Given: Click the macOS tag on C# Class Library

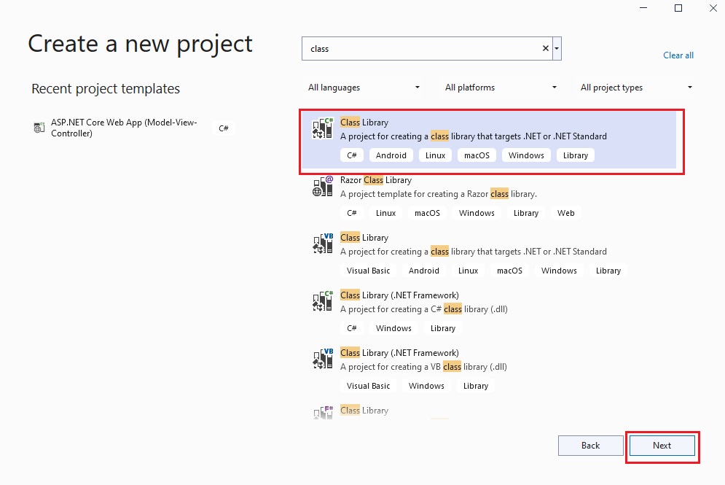Looking at the screenshot, I should (x=477, y=155).
